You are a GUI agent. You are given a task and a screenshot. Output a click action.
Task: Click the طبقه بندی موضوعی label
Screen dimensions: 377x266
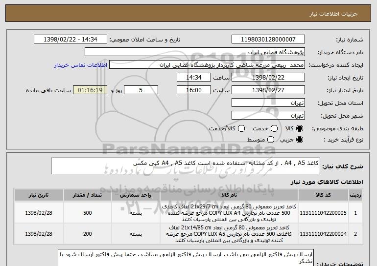(x=337, y=129)
